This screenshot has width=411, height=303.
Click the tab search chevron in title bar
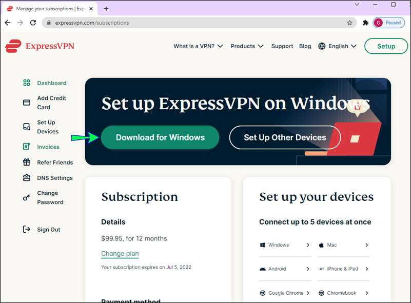click(x=357, y=5)
